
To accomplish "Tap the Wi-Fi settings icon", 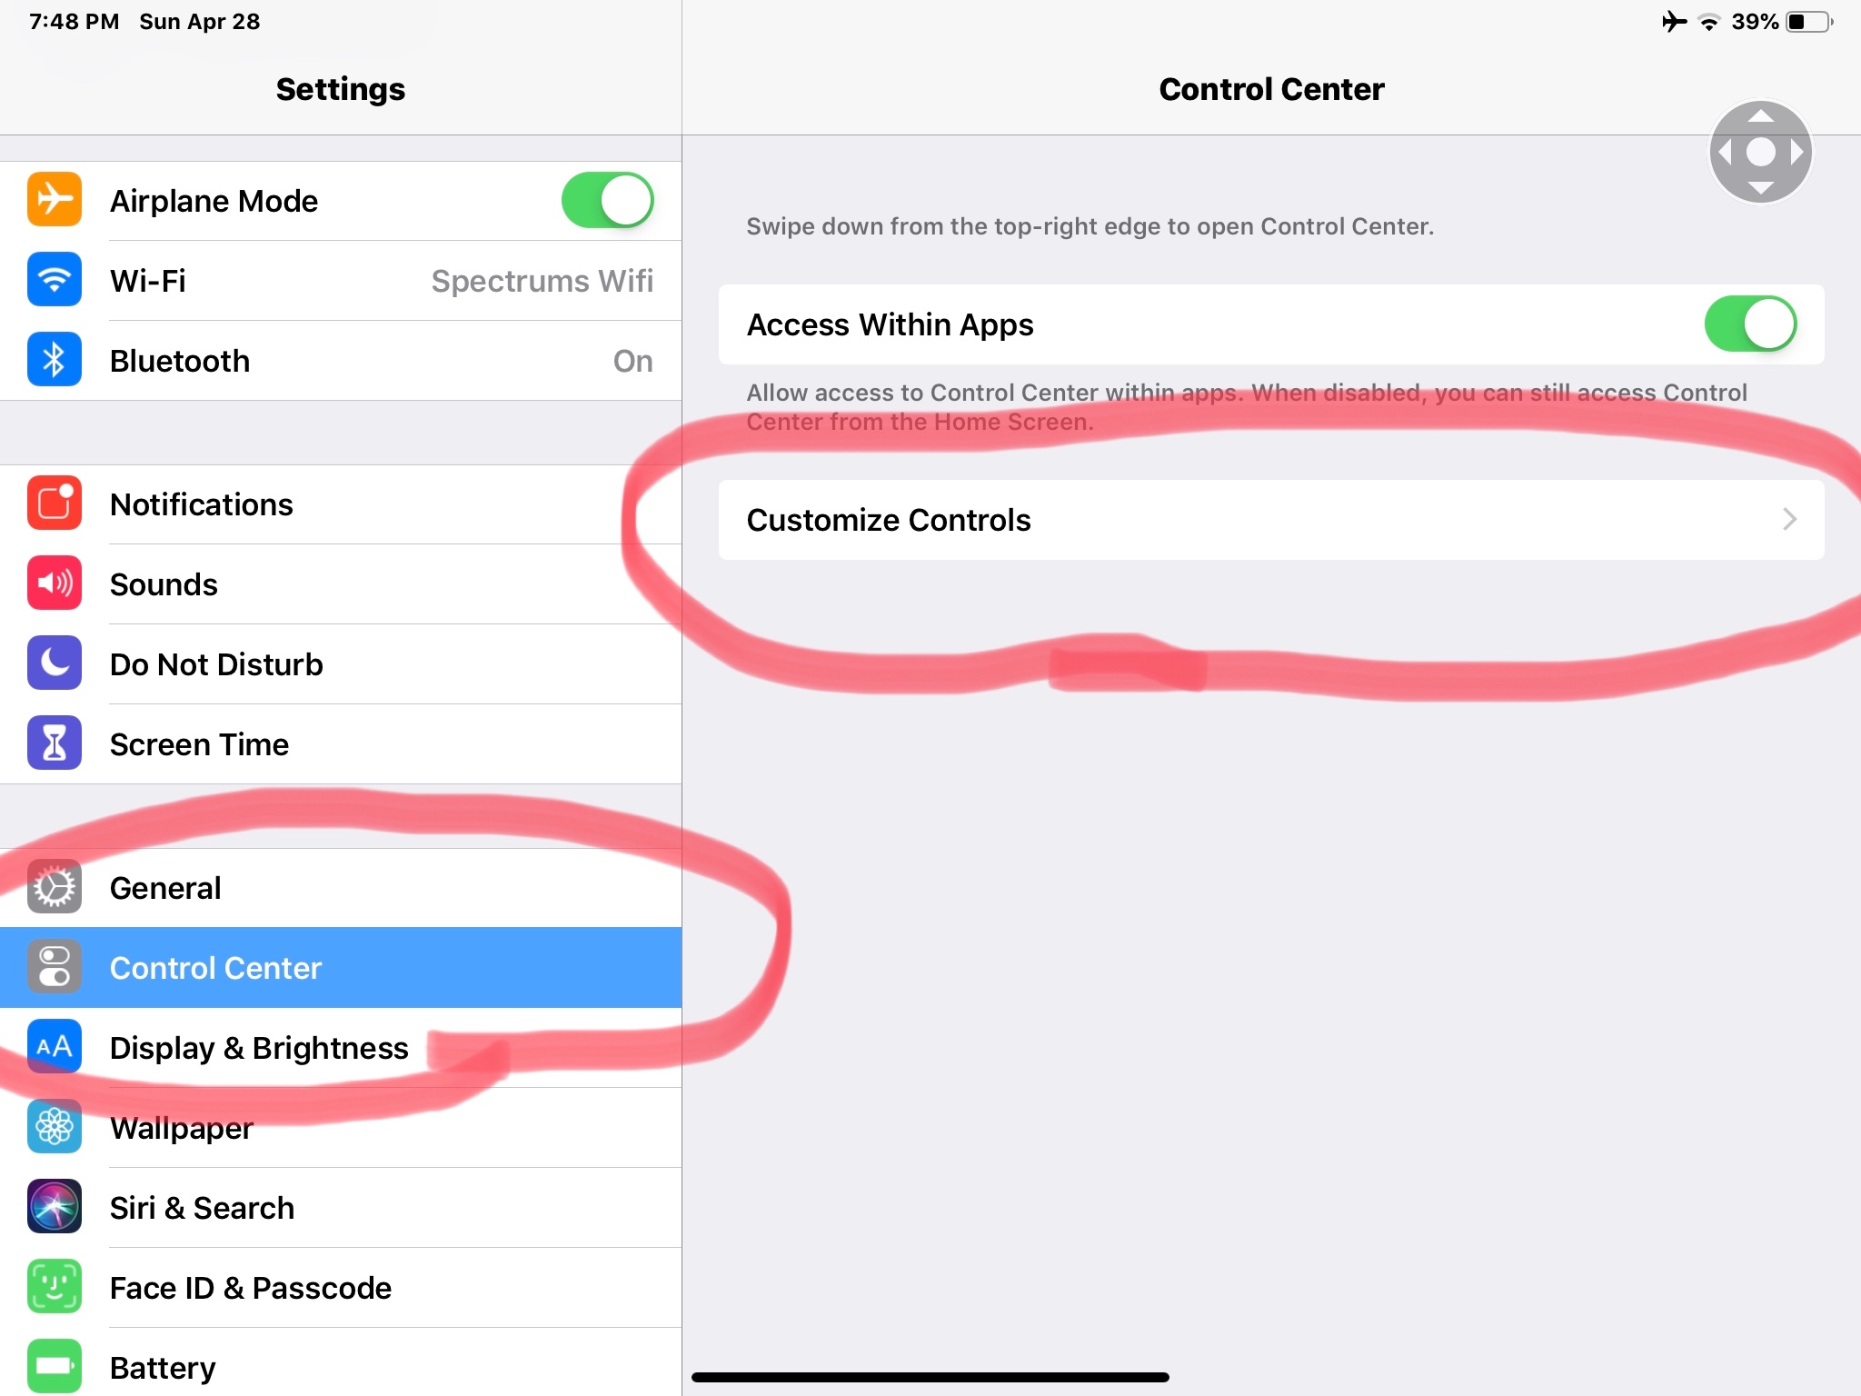I will [55, 279].
